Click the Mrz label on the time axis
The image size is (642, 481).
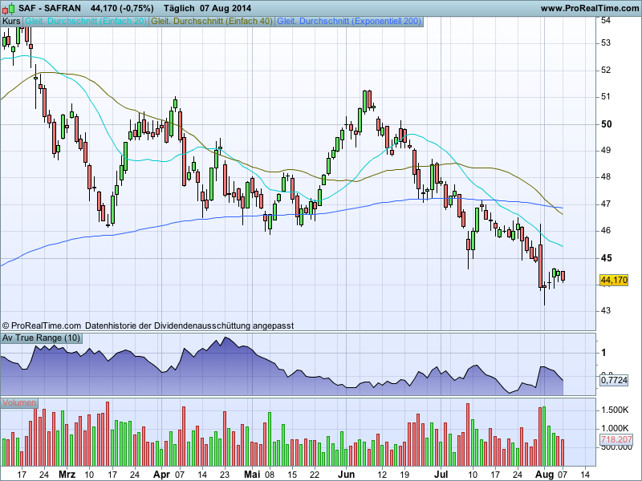point(67,475)
